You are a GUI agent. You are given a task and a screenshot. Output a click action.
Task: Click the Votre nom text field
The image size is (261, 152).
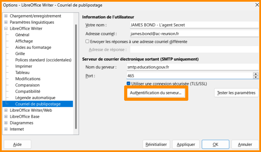click(x=194, y=25)
